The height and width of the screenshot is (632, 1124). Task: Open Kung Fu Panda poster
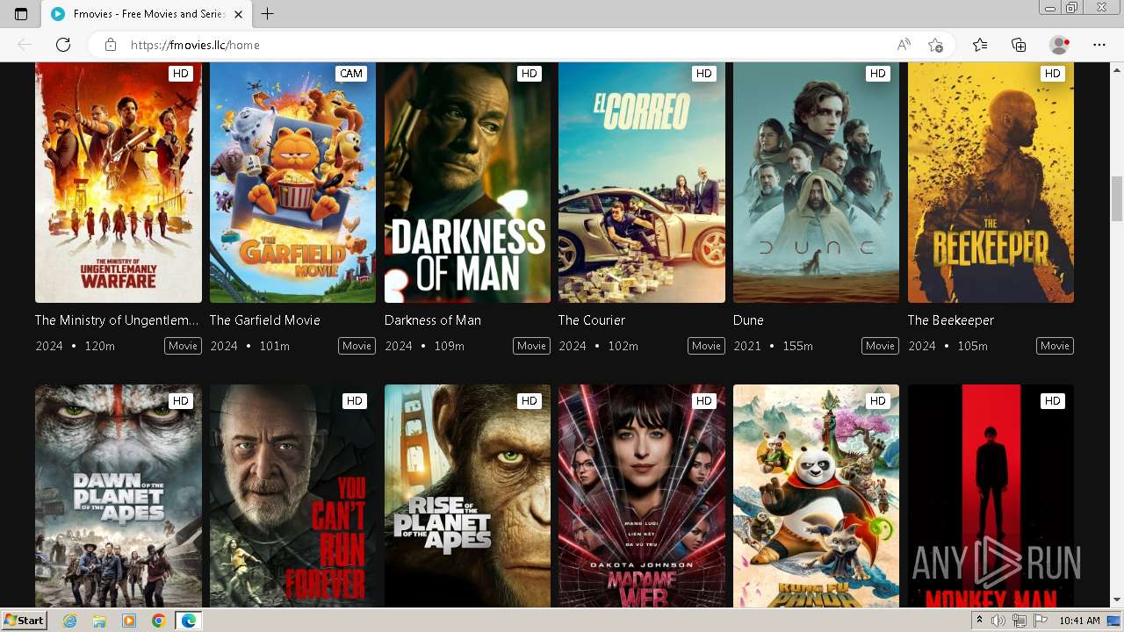[816, 496]
